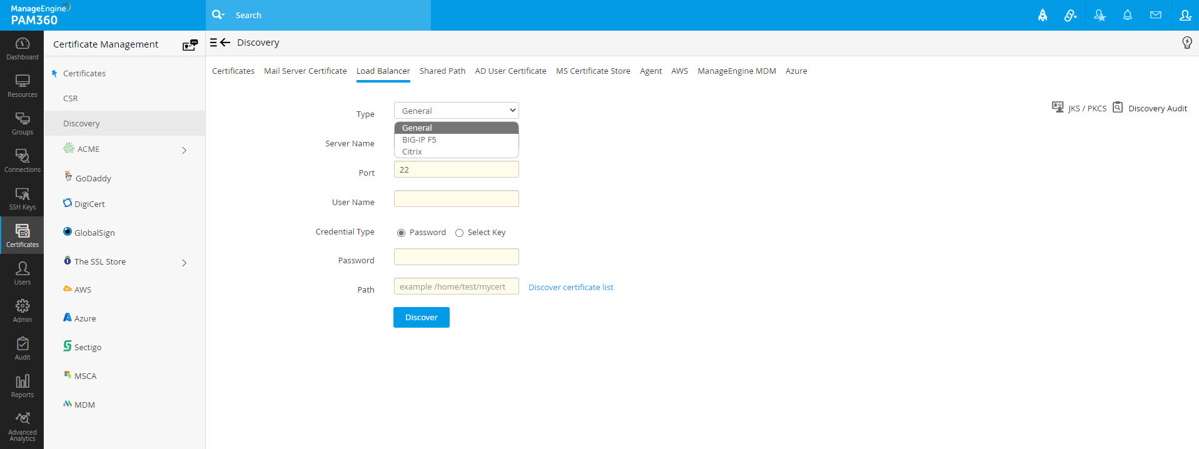Open Dashboard from the sidebar
Image resolution: width=1199 pixels, height=449 pixels.
pyautogui.click(x=22, y=48)
